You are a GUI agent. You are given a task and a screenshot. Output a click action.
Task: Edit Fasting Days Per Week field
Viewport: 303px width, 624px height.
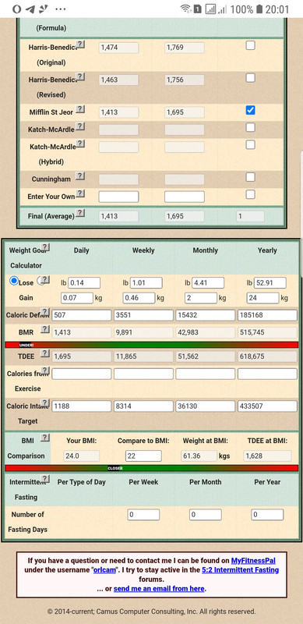coord(143,515)
